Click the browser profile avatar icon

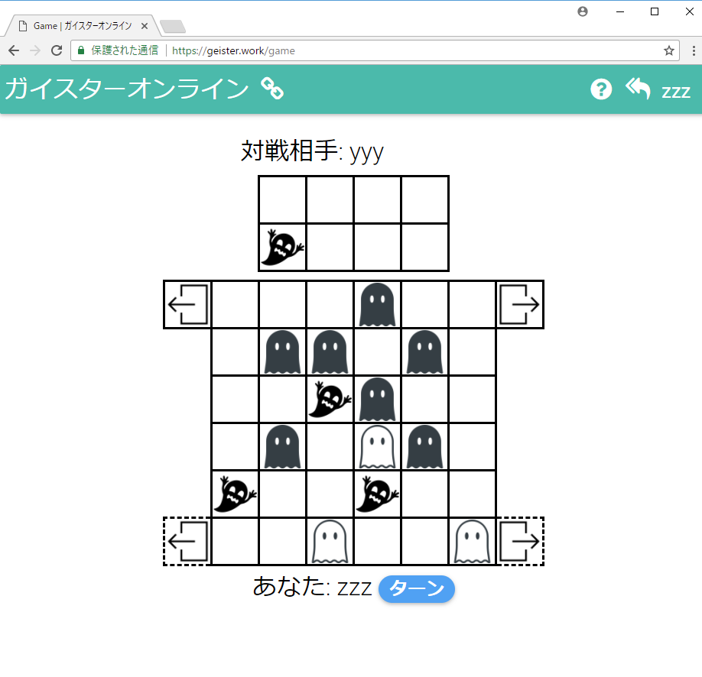[x=583, y=11]
